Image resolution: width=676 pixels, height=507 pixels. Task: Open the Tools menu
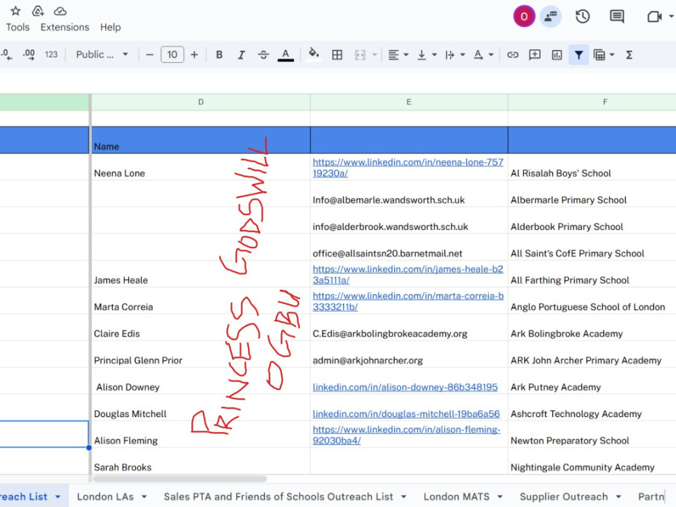point(18,27)
